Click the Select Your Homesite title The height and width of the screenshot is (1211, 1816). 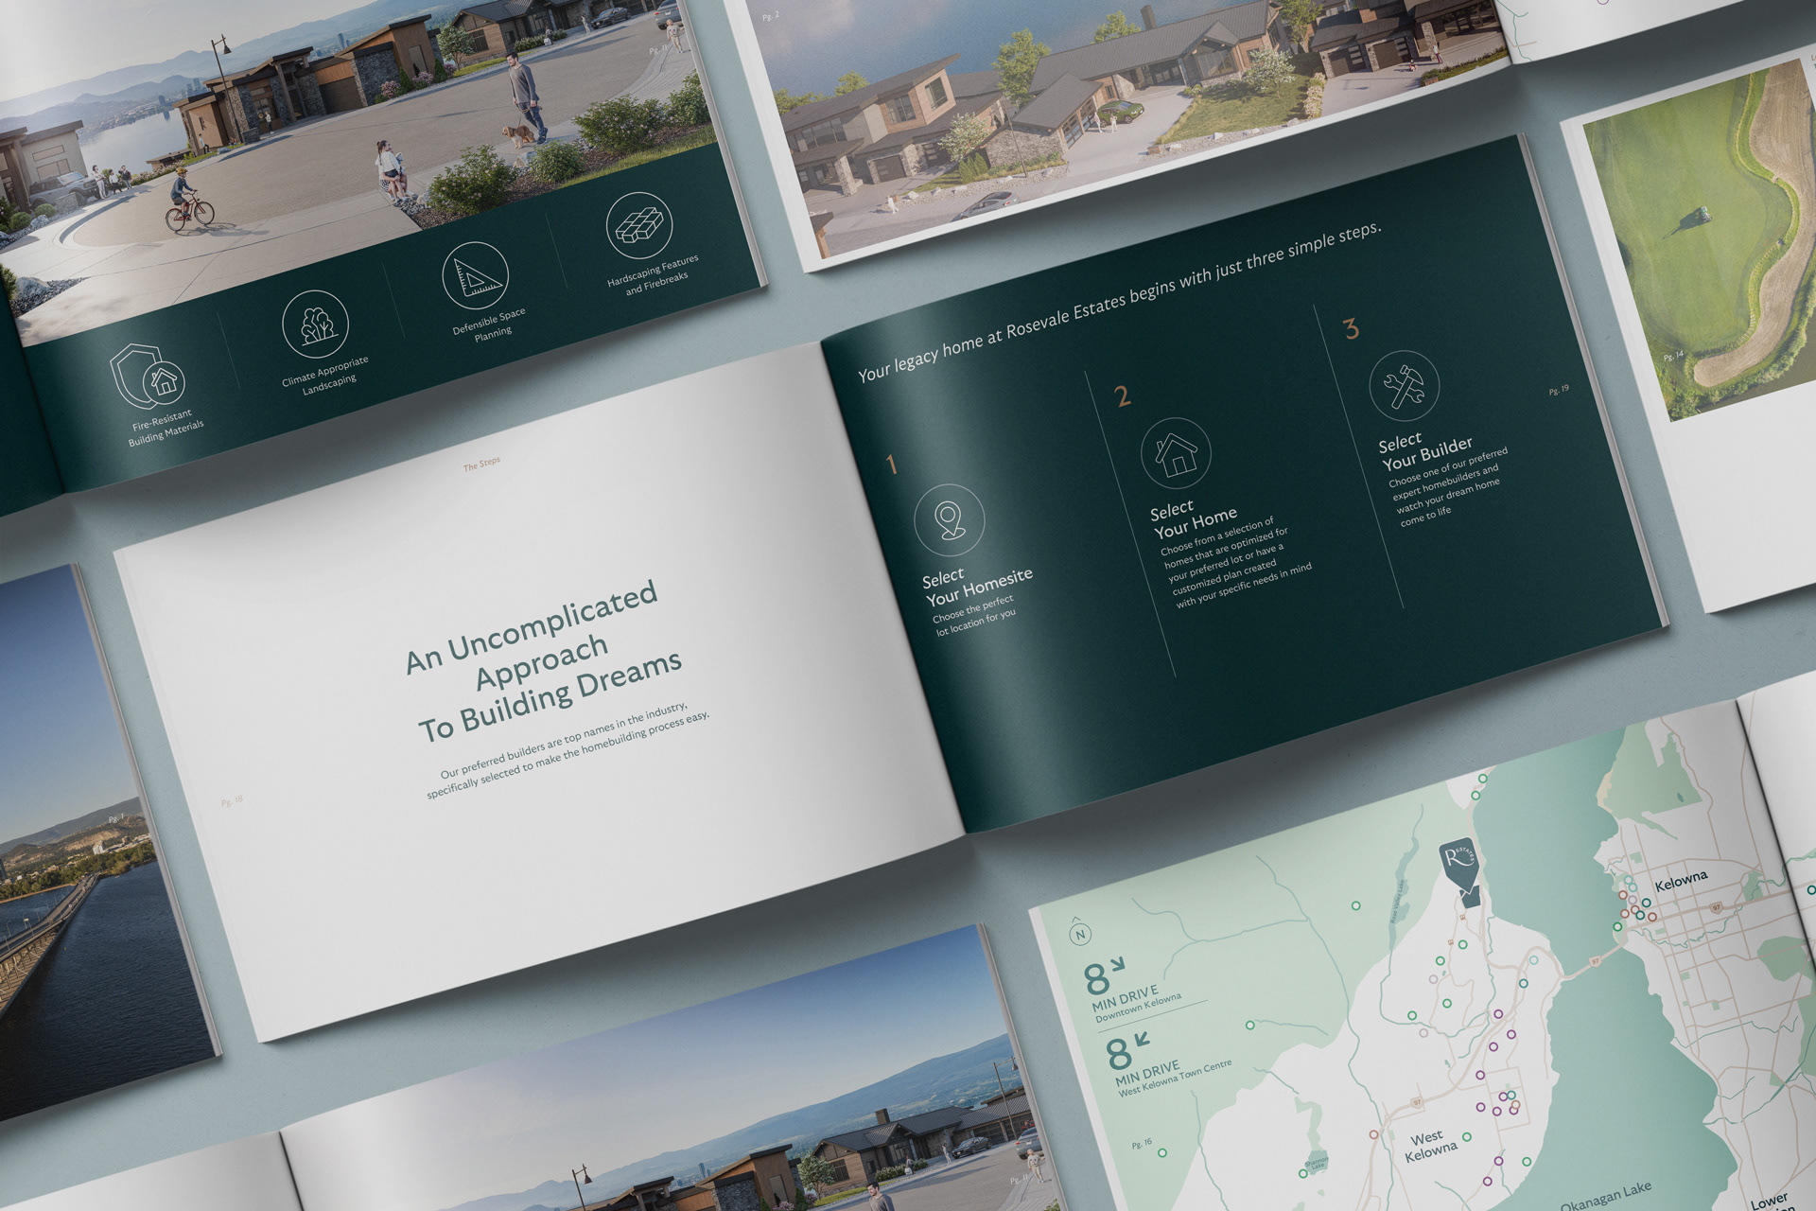977,586
